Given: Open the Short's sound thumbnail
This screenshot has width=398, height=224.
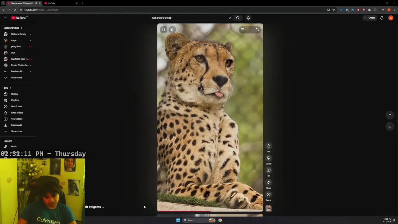Looking at the screenshot, I should [x=269, y=208].
